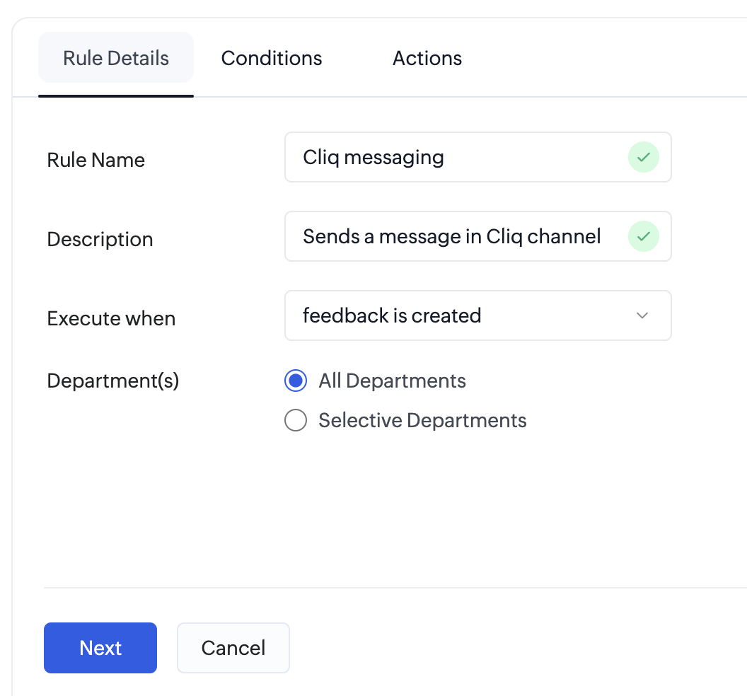Click the Rule Name field label
The image size is (747, 696).
pos(96,160)
